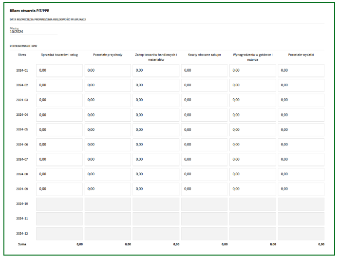Edit Pozostałe przychody for 2024-02
Screen dimensions: 339x258
[108, 85]
